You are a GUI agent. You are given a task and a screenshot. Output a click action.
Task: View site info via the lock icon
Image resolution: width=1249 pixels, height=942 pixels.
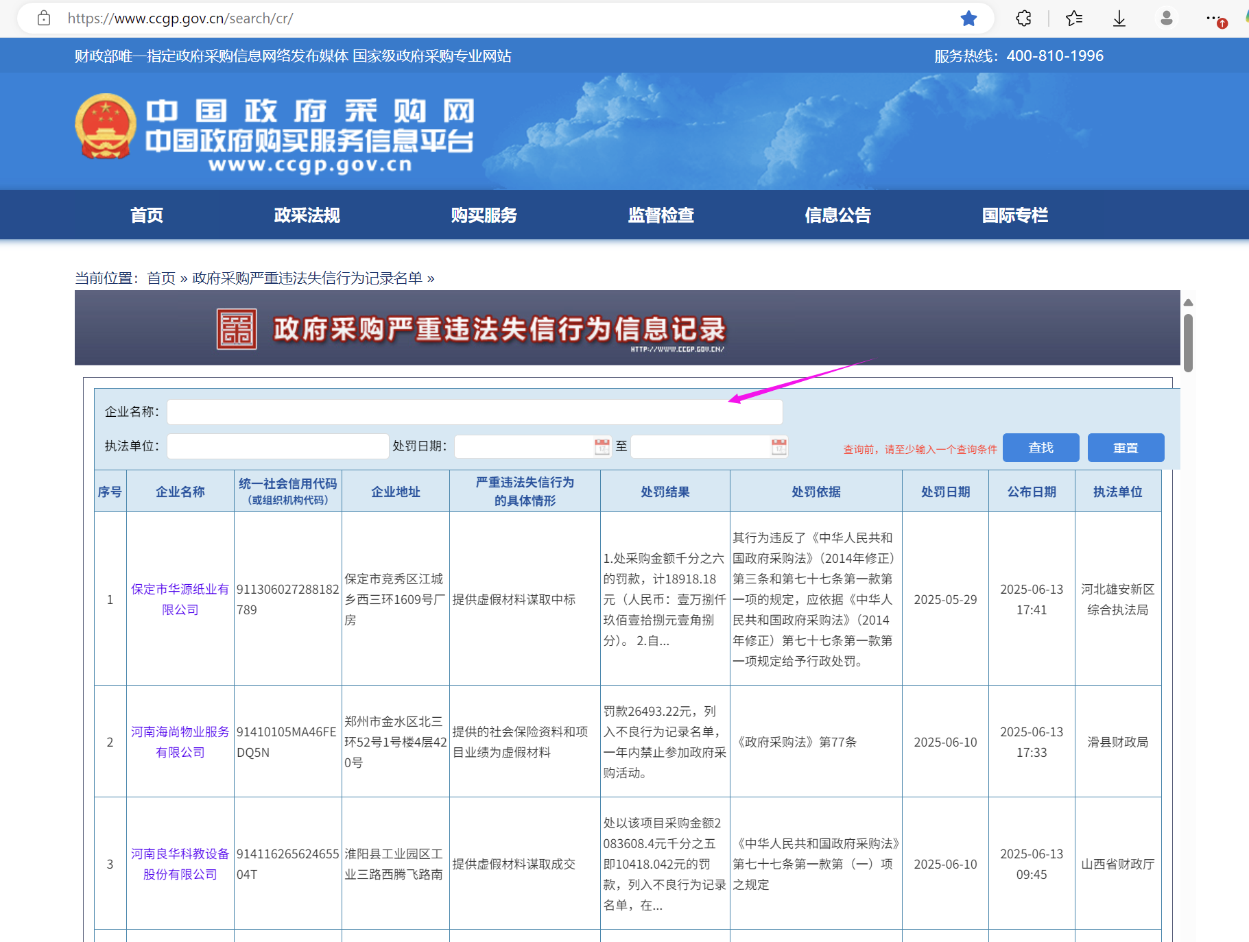[44, 19]
